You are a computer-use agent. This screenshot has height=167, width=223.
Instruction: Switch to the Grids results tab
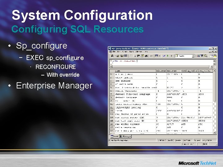click(x=115, y=136)
